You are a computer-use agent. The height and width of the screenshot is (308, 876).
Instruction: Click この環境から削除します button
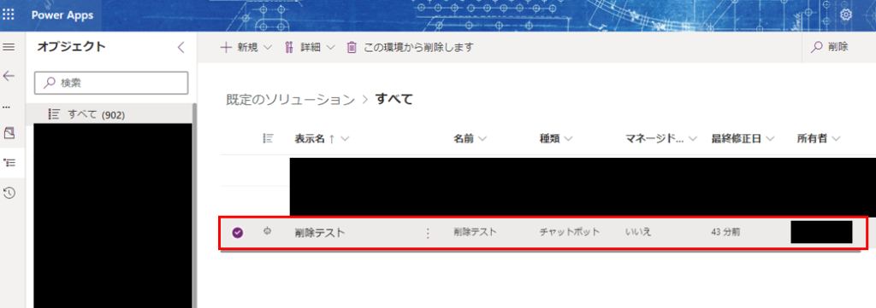[410, 47]
